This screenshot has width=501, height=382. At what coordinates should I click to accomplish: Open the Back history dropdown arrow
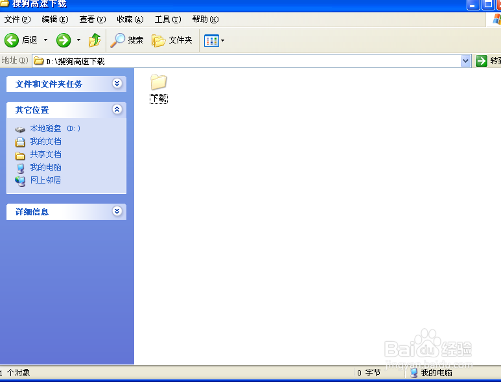[45, 40]
